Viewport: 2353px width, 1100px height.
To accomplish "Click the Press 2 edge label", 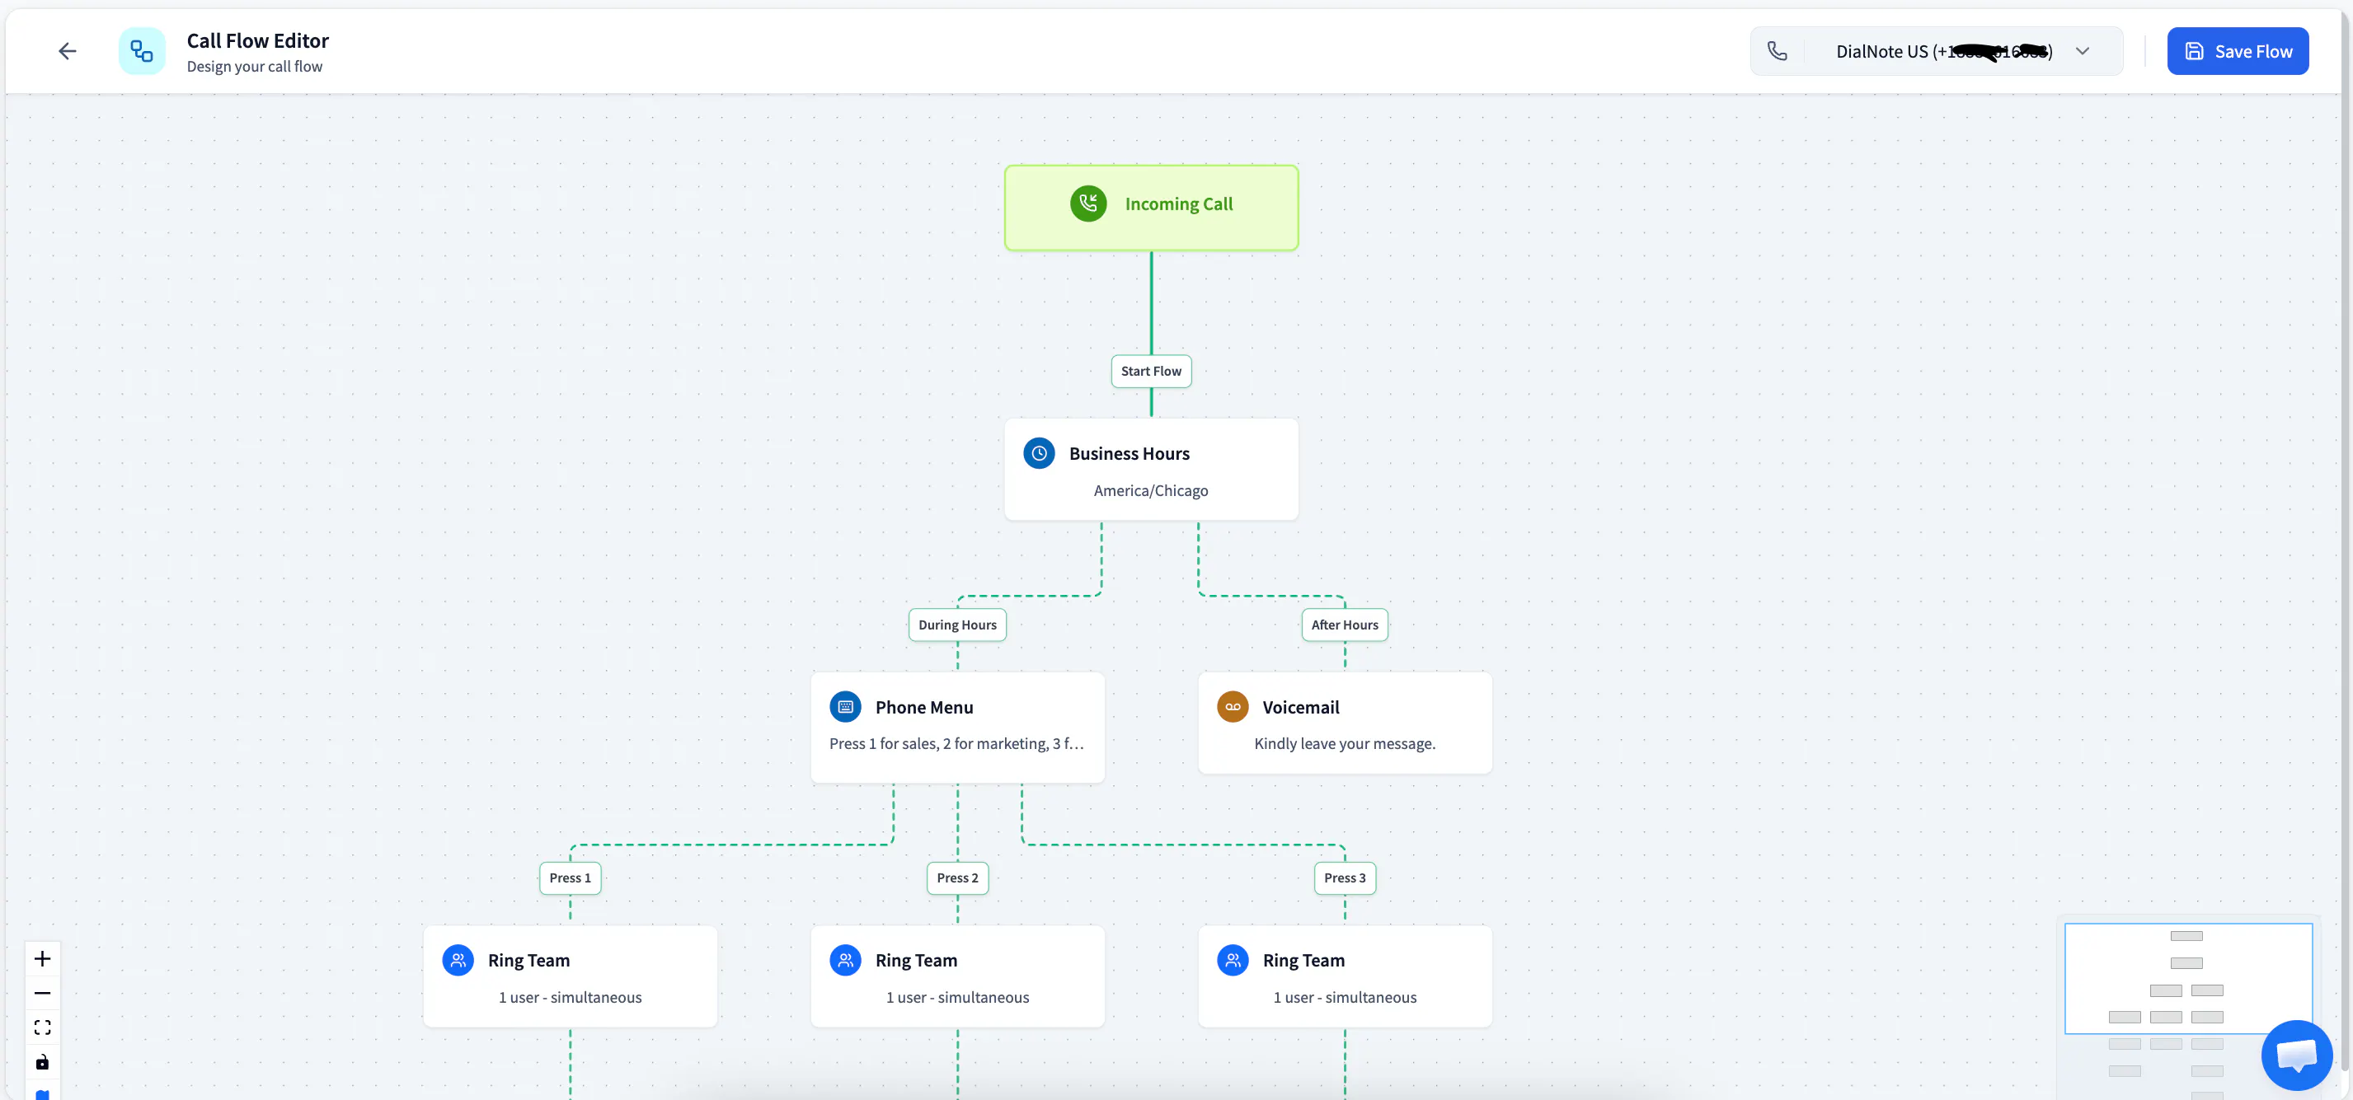I will 957,878.
